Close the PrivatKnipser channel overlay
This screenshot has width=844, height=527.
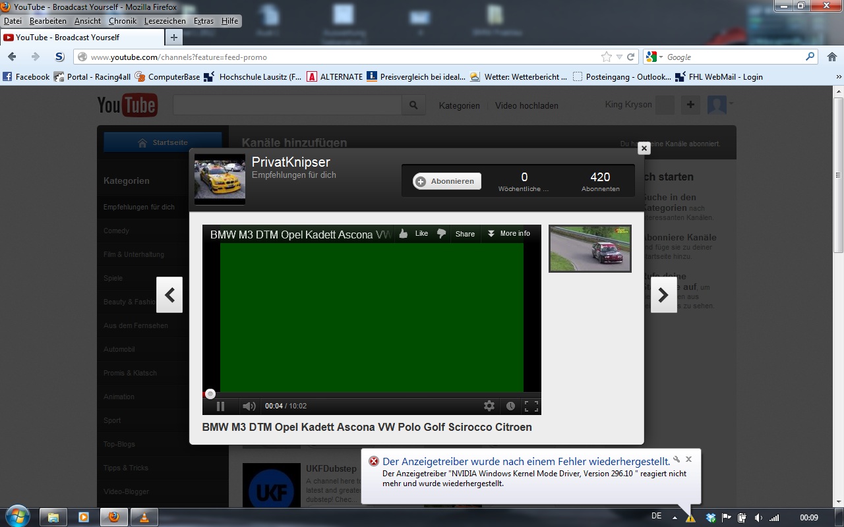644,148
